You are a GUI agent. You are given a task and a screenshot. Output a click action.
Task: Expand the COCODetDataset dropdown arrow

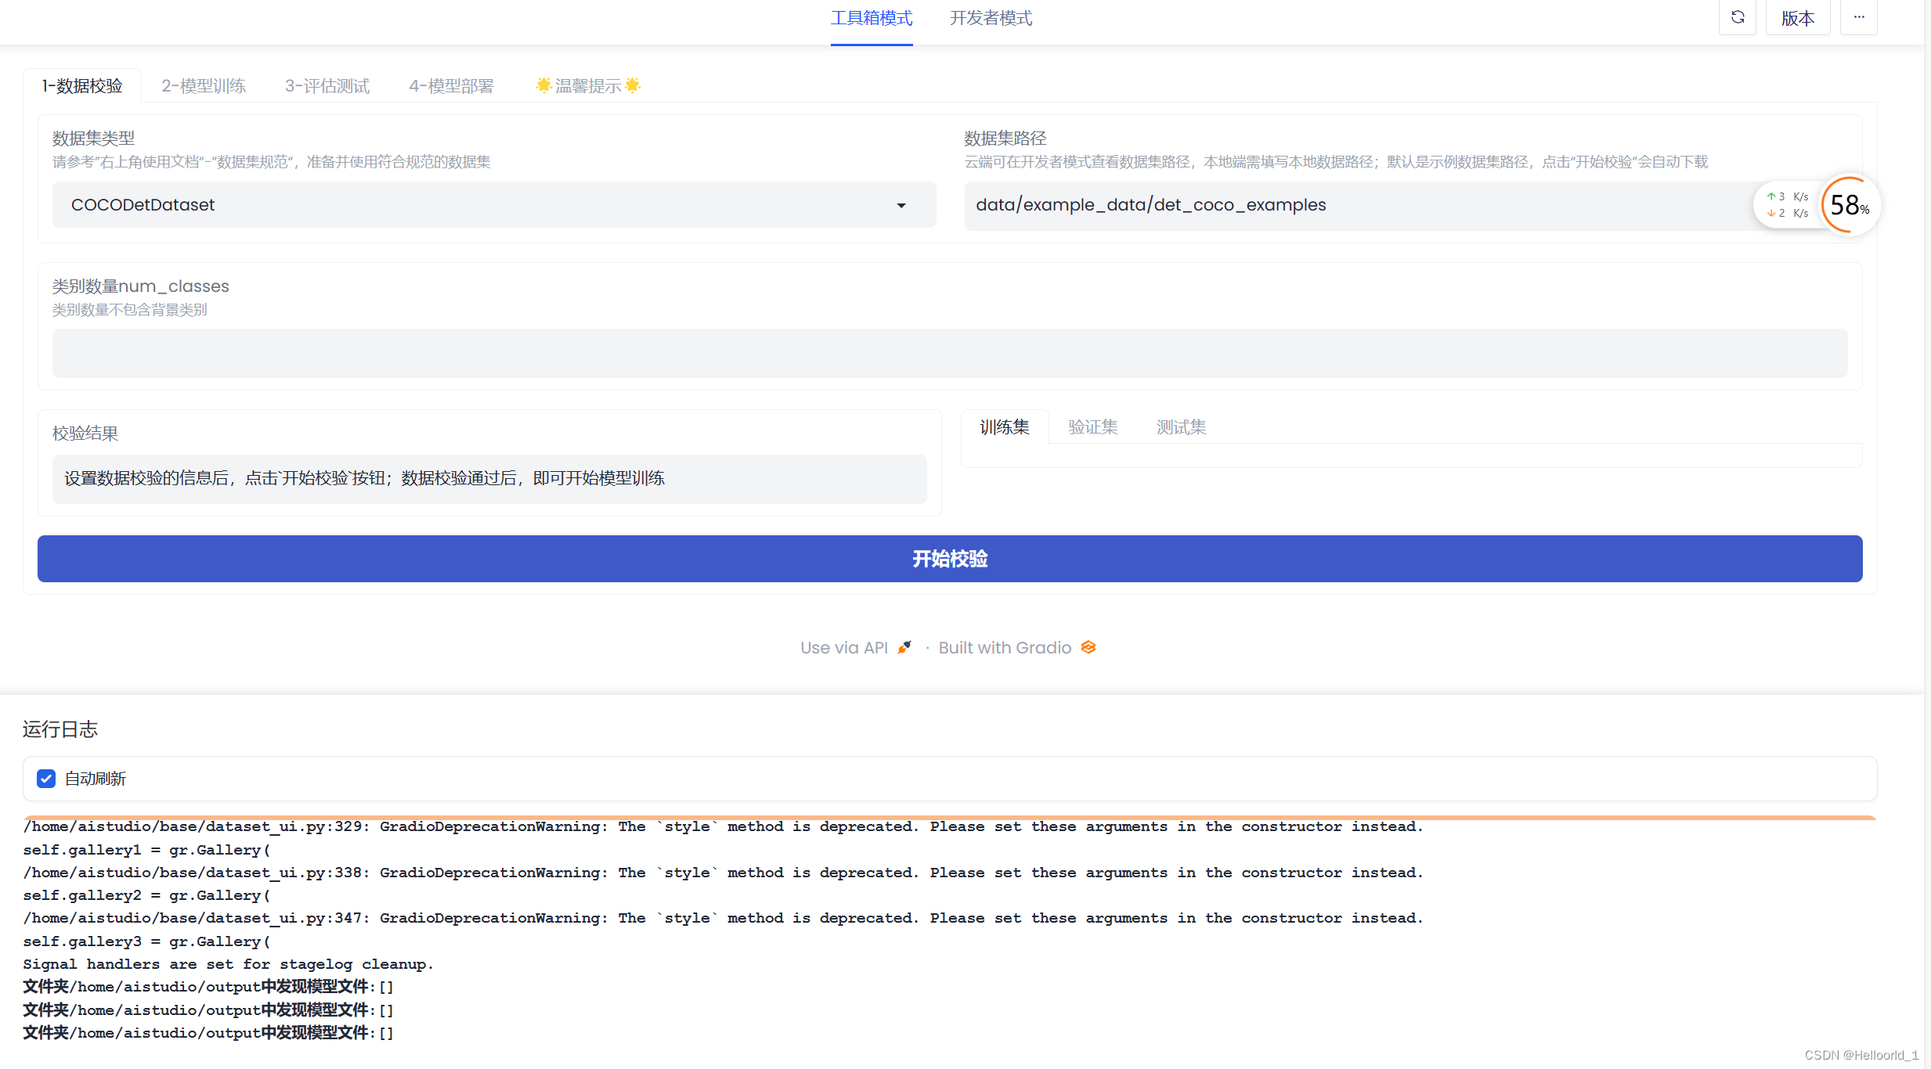[x=901, y=205]
